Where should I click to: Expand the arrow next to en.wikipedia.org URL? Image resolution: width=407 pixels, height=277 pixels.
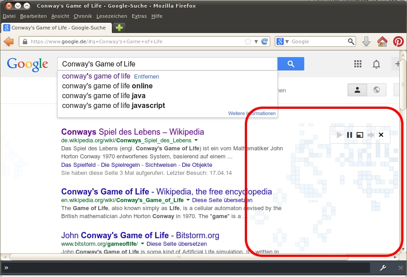pos(188,200)
